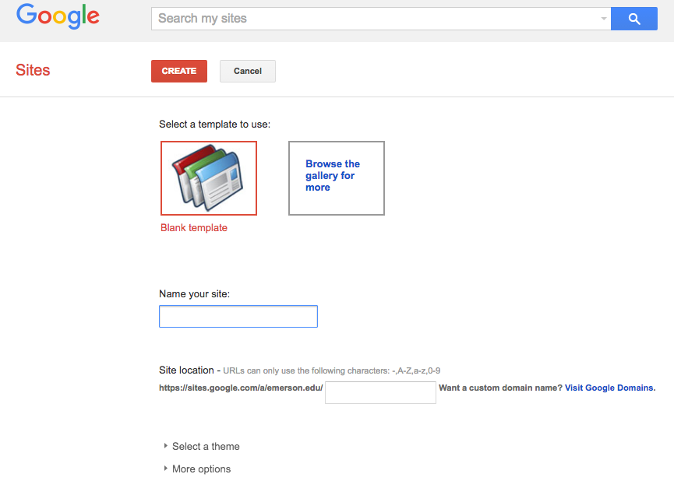The height and width of the screenshot is (488, 674).
Task: Click the More options disclosure triangle
Action: point(165,469)
